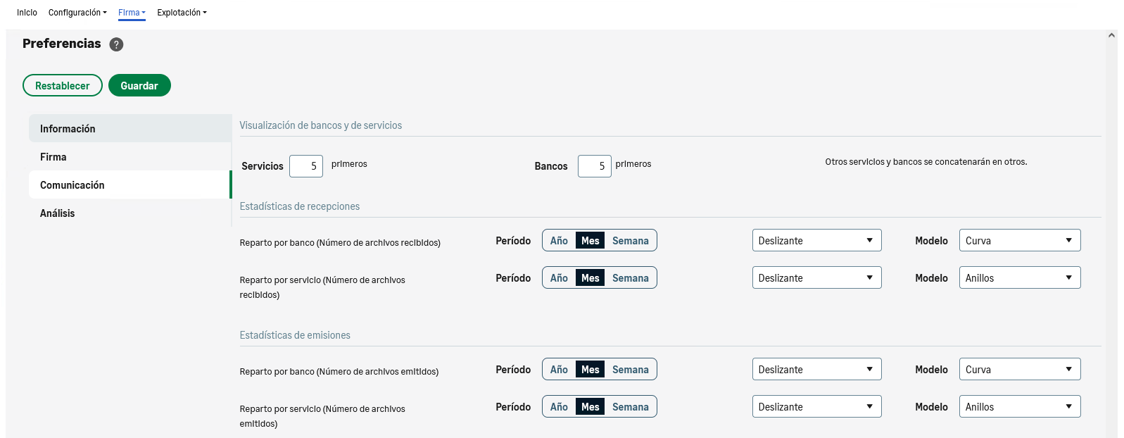Select Semana for received files by service
Image resolution: width=1124 pixels, height=438 pixels.
point(630,278)
